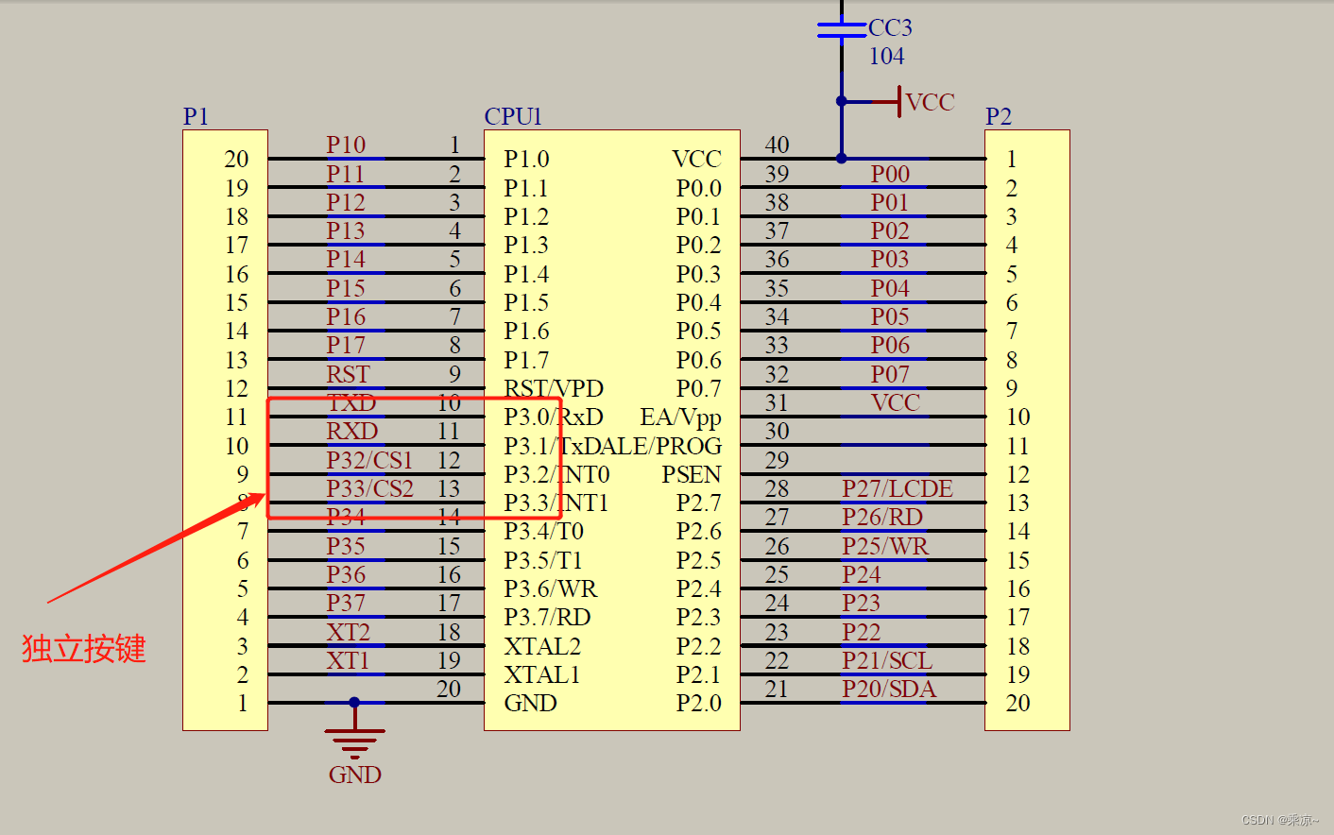Screen dimensions: 1334x835
Task: Click pin number 21 on CPU1
Action: (x=777, y=689)
